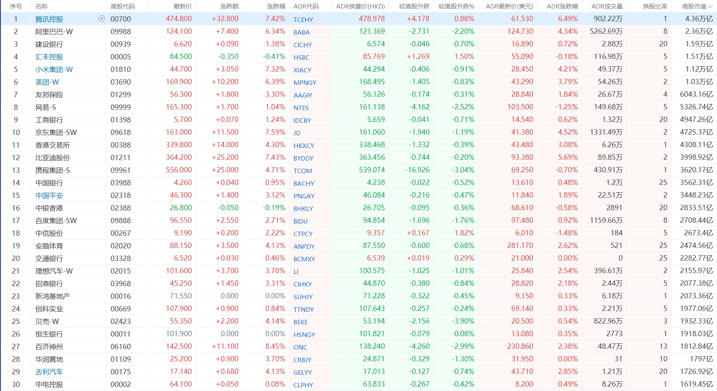This screenshot has height=391, width=717.
Task: Open the BIDU ADR code link
Action: [301, 221]
